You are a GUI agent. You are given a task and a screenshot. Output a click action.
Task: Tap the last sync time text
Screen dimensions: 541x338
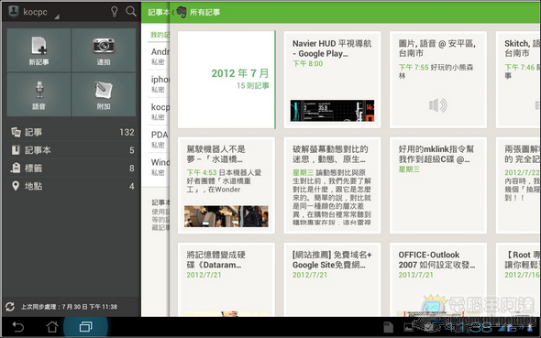[69, 307]
